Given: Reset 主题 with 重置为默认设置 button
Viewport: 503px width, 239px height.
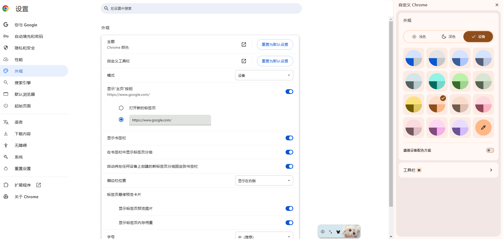Looking at the screenshot, I should click(x=275, y=44).
